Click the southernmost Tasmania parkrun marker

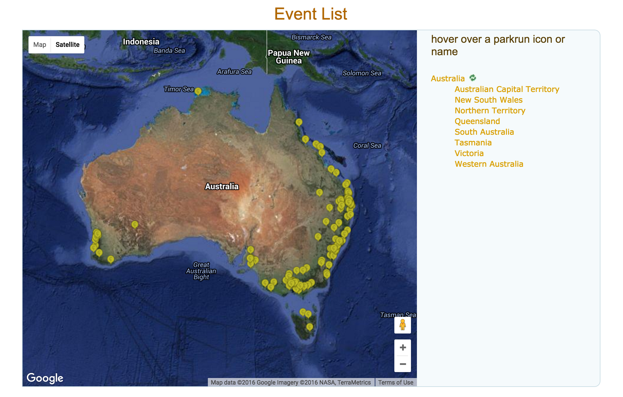coord(310,327)
